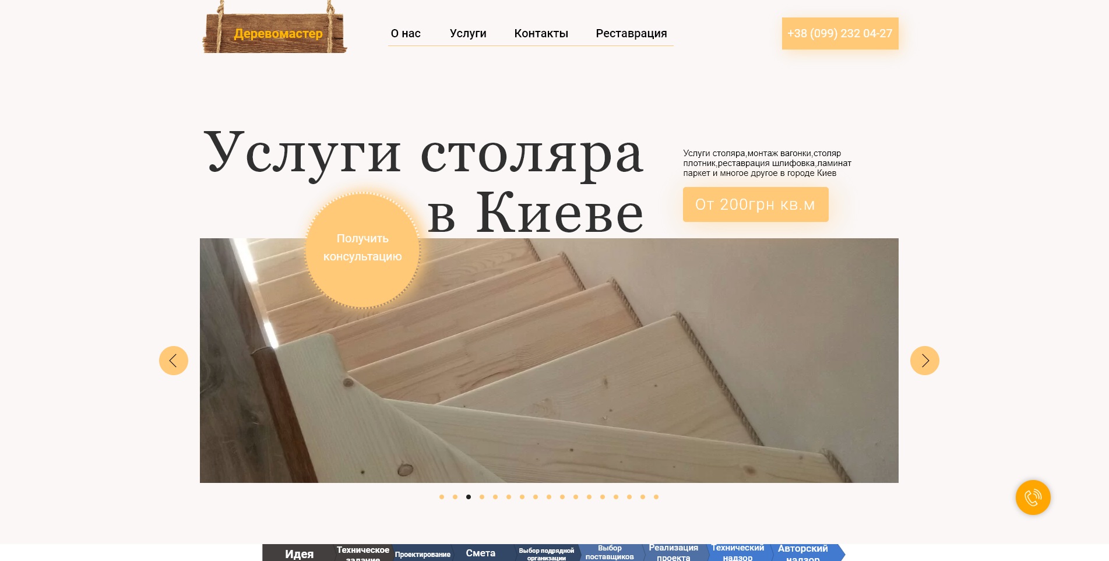1109x561 pixels.
Task: Show next slide with right arrow
Action: (x=924, y=361)
